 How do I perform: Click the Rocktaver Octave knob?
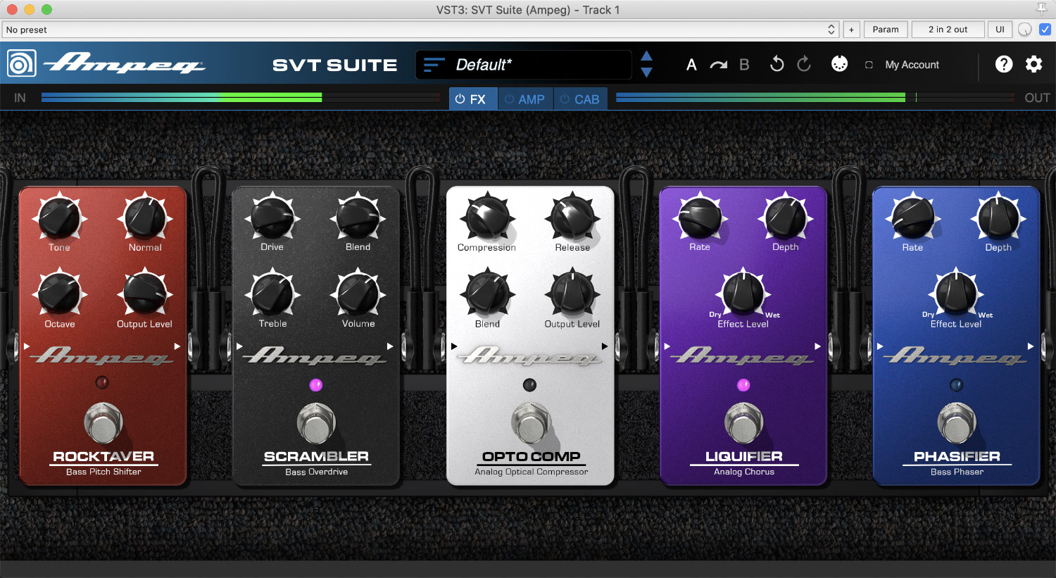click(60, 294)
